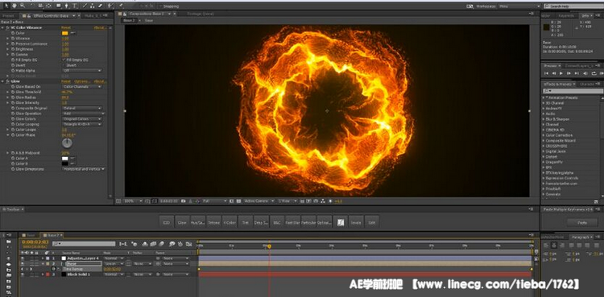Hide the Base layer in timeline
Screen dimensions: 604x297
(23, 263)
